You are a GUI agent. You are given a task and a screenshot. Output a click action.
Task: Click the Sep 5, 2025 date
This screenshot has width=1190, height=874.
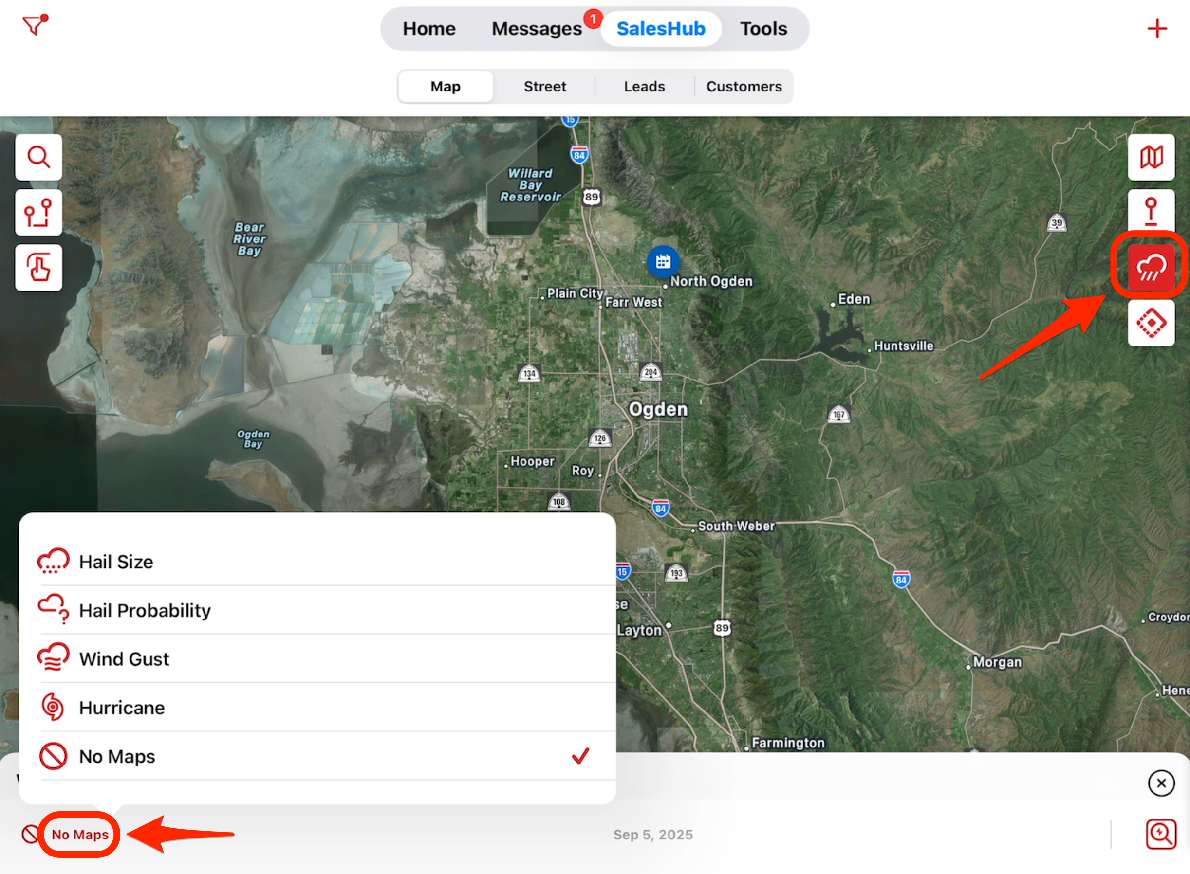click(653, 834)
